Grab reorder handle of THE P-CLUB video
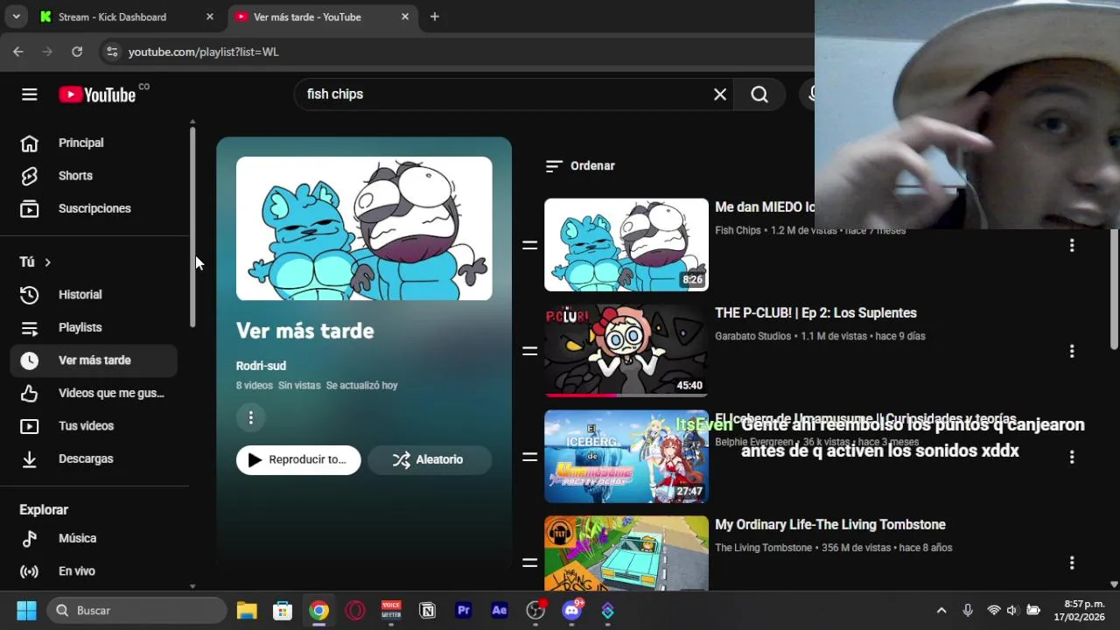This screenshot has height=630, width=1120. (x=529, y=351)
